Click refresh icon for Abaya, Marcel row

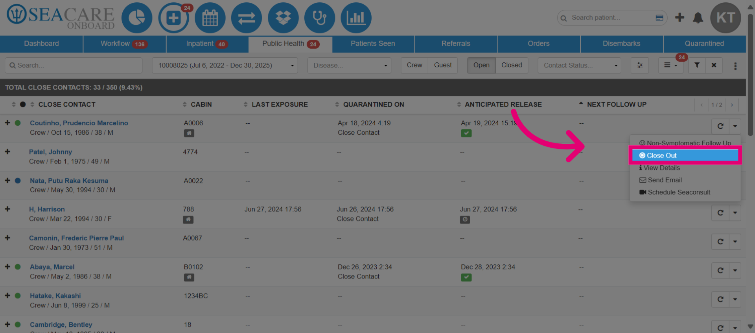tap(720, 270)
